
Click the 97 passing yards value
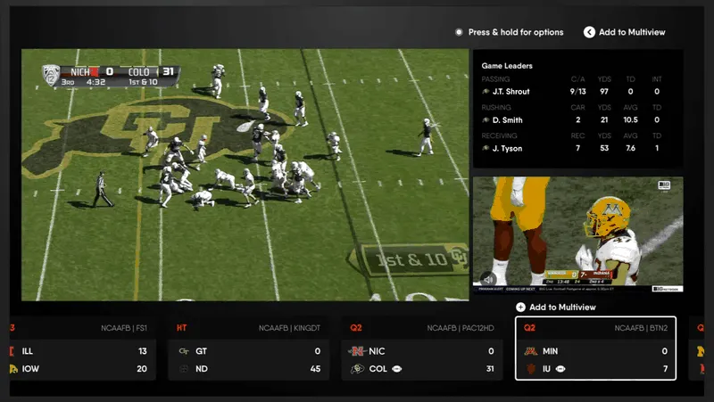click(604, 92)
